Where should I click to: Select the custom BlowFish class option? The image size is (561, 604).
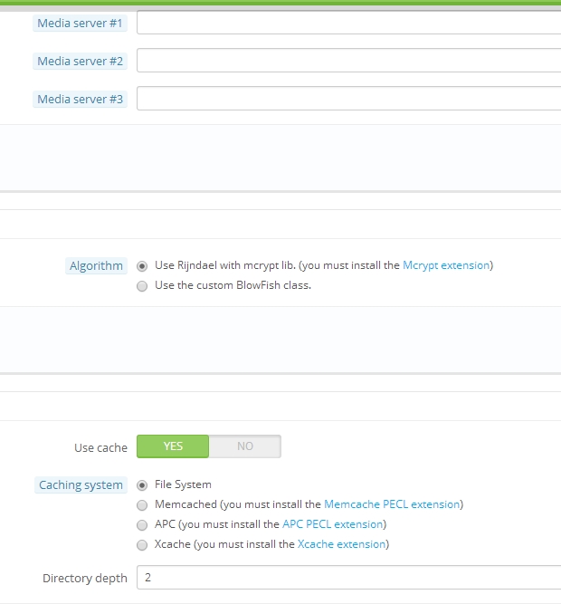click(142, 286)
